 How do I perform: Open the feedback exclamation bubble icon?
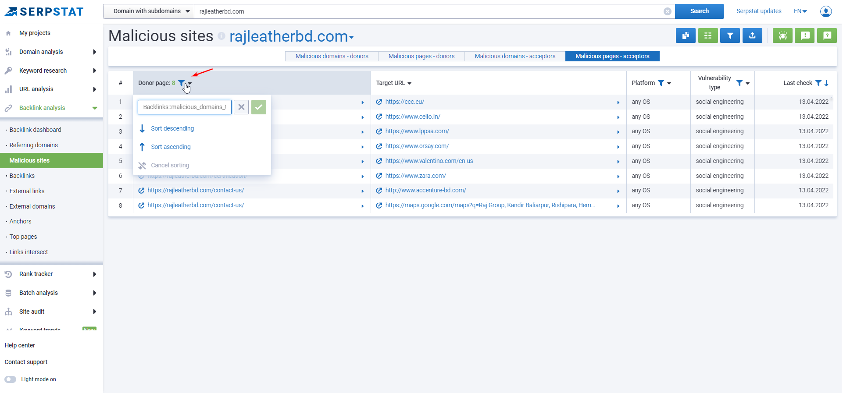[x=805, y=35]
